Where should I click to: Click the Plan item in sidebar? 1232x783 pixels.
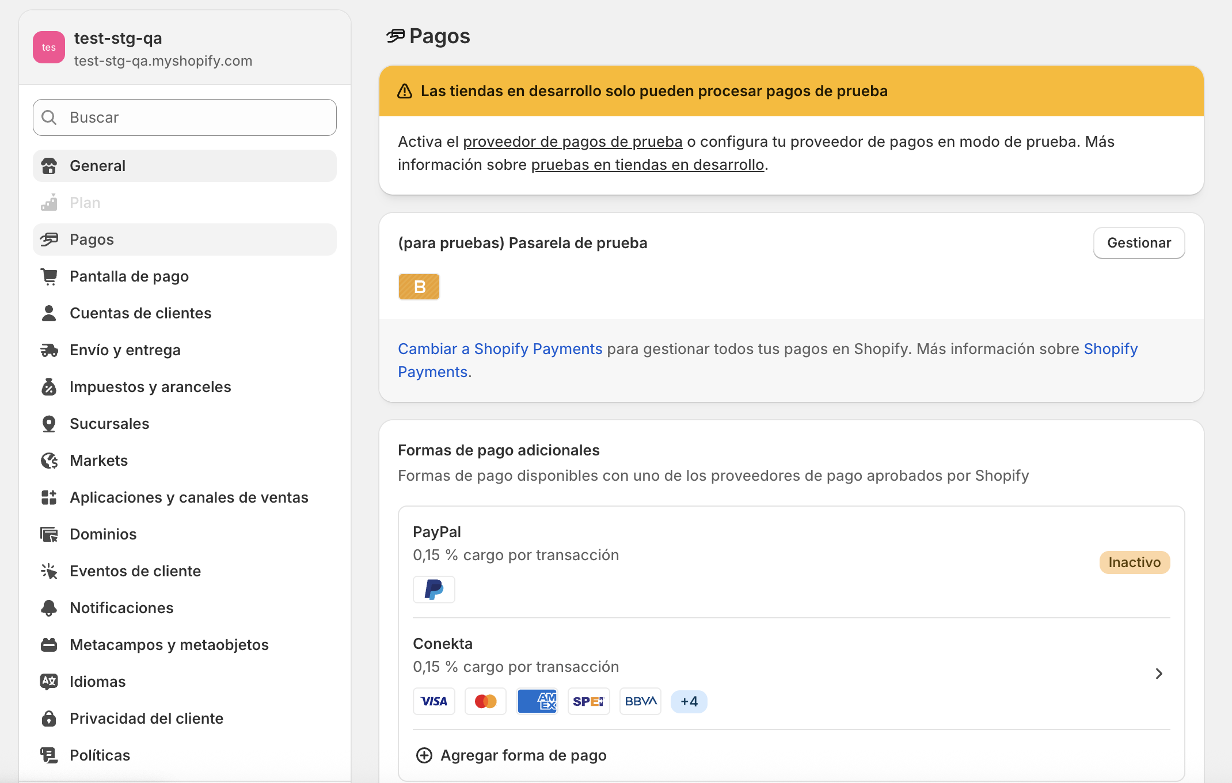pos(185,203)
